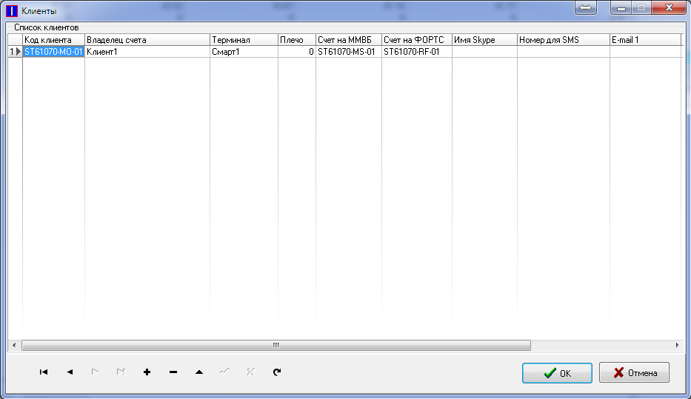Go to next record arrow
This screenshot has width=691, height=399.
(x=96, y=372)
